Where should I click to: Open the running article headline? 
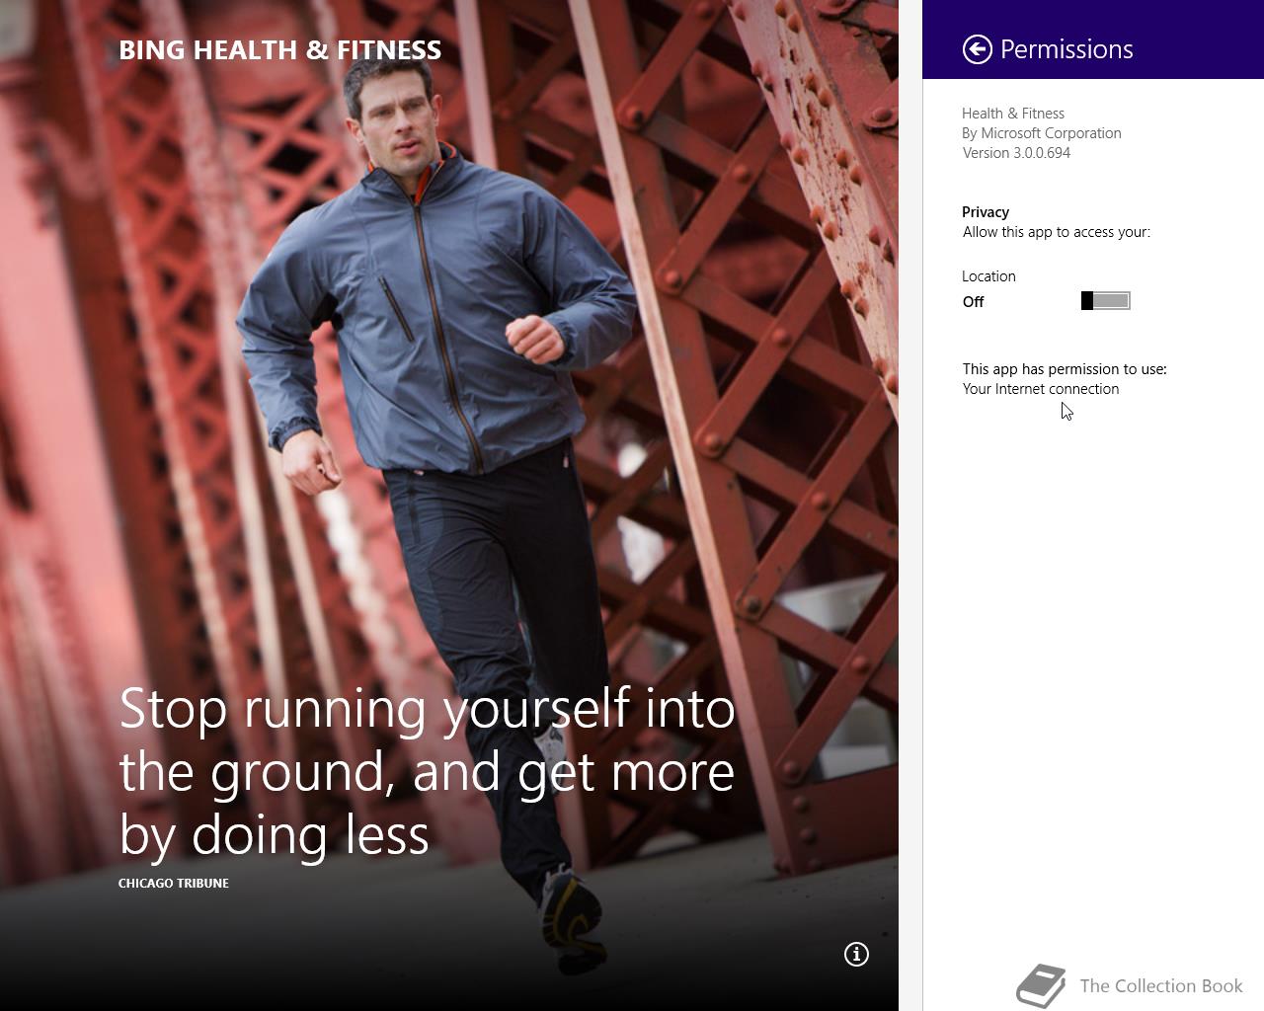(x=428, y=771)
